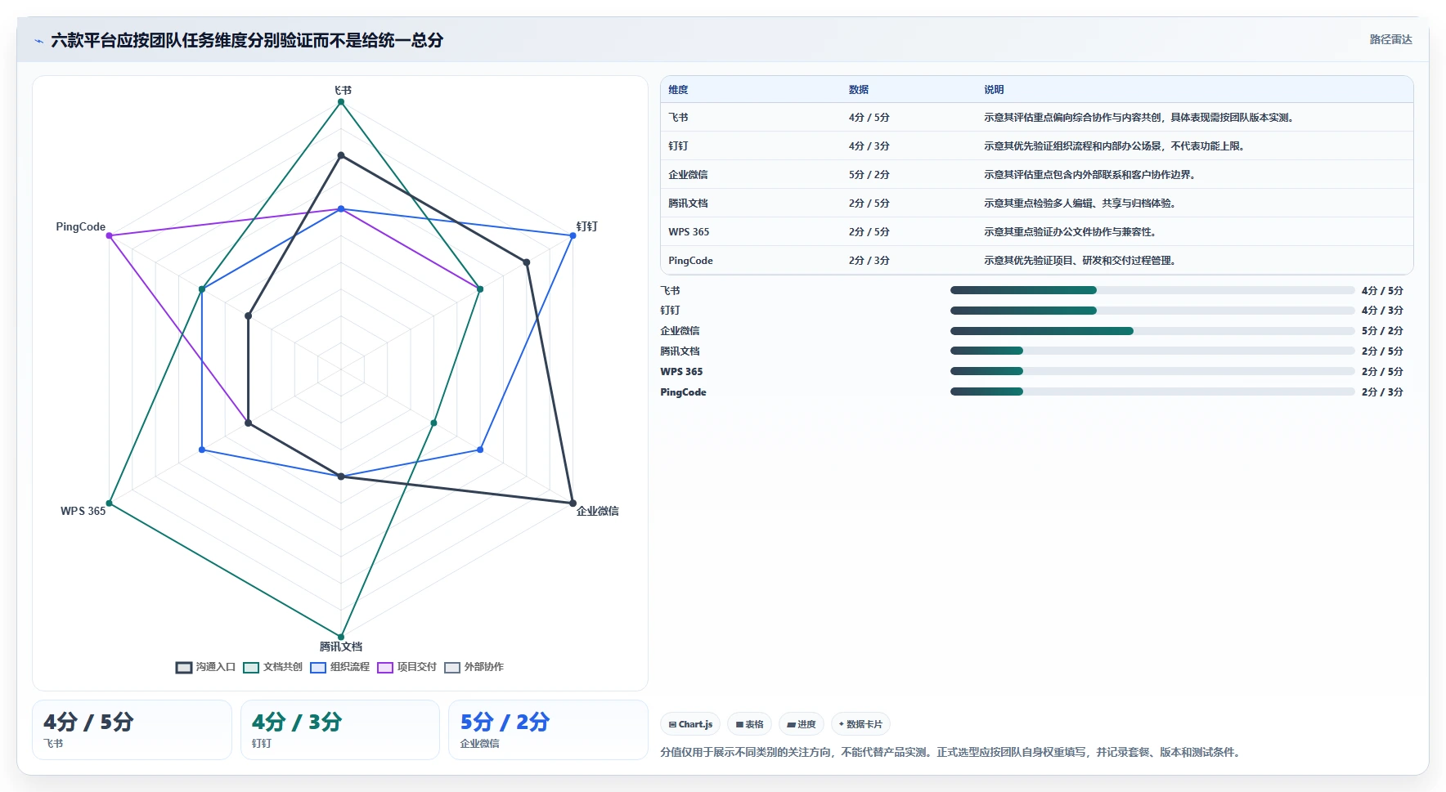Hide the 外部协作 legend series

[x=474, y=667]
